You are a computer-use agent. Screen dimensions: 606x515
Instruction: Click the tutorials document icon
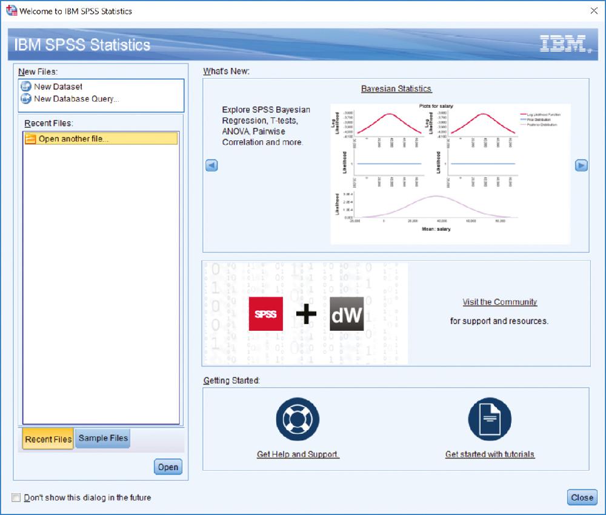(490, 419)
